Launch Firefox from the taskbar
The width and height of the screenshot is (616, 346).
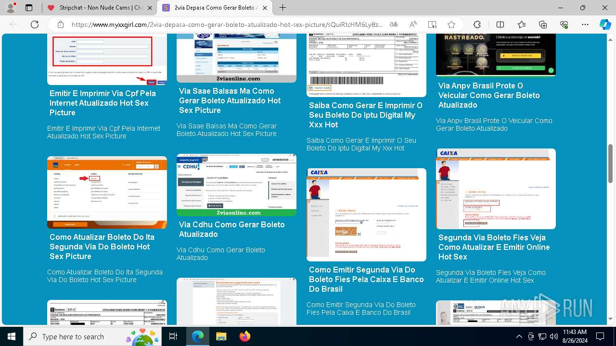point(244,336)
